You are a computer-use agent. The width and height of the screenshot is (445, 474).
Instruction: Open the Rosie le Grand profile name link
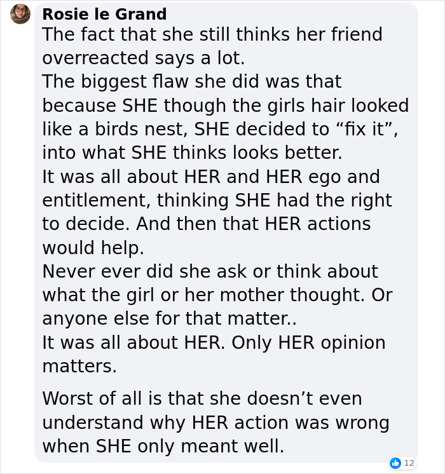[x=104, y=14]
